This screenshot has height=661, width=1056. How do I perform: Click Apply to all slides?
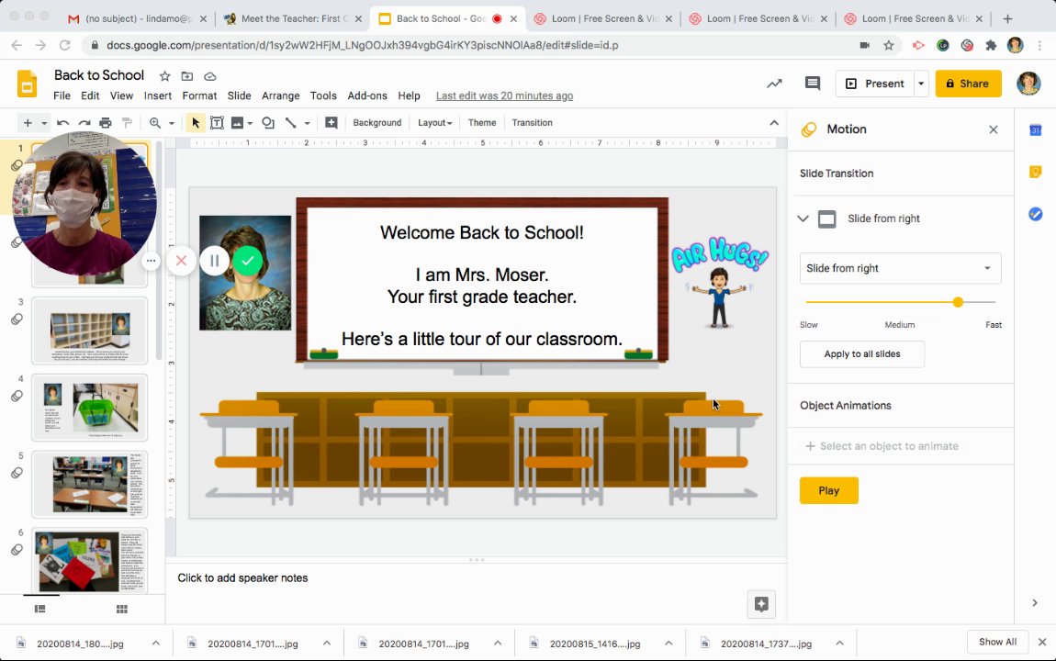coord(862,354)
